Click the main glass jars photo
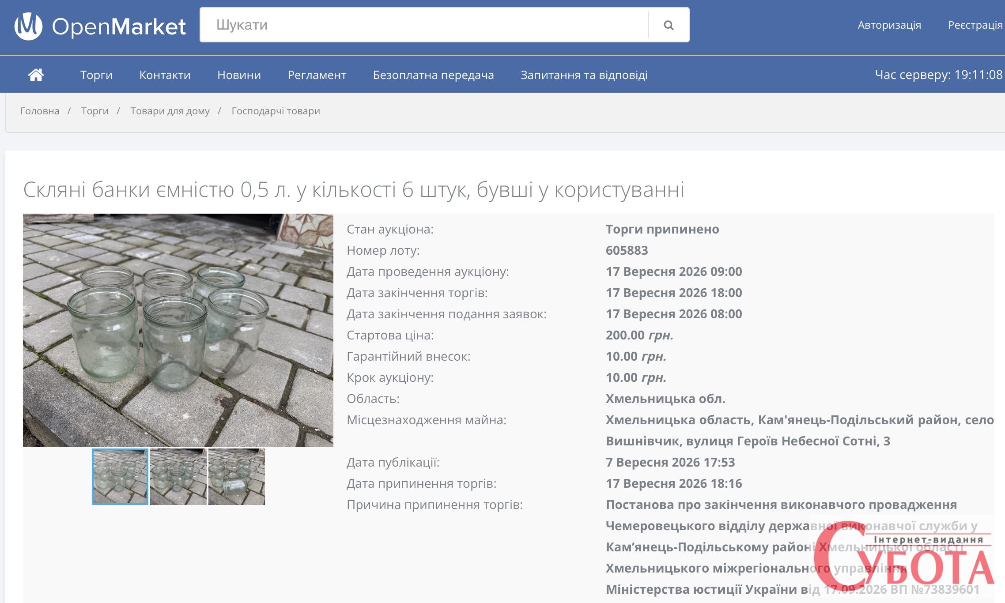Image resolution: width=1005 pixels, height=603 pixels. pos(178,330)
